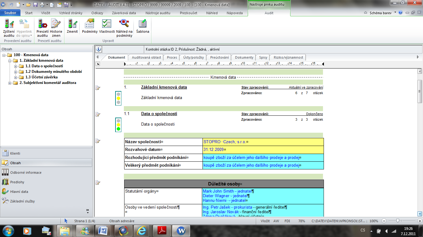This screenshot has height=237, width=423.
Task: Click the yellow traffic light of section 1
Action: (118, 98)
